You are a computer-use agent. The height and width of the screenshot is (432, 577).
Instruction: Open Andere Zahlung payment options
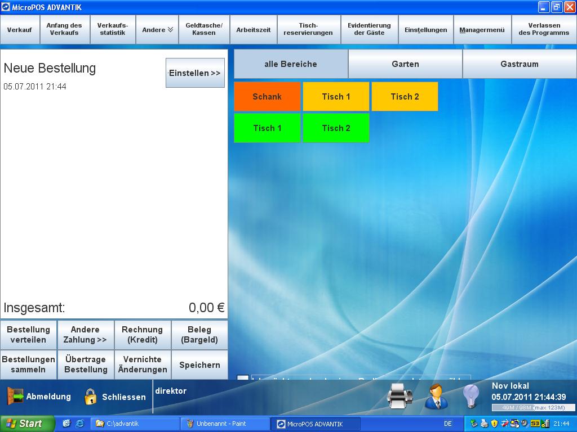point(85,335)
